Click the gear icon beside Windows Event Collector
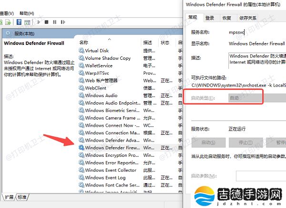The width and height of the screenshot is (286, 208). [x=82, y=170]
